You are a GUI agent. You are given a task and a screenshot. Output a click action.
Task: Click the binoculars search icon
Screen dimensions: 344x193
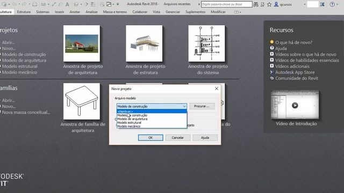256,4
